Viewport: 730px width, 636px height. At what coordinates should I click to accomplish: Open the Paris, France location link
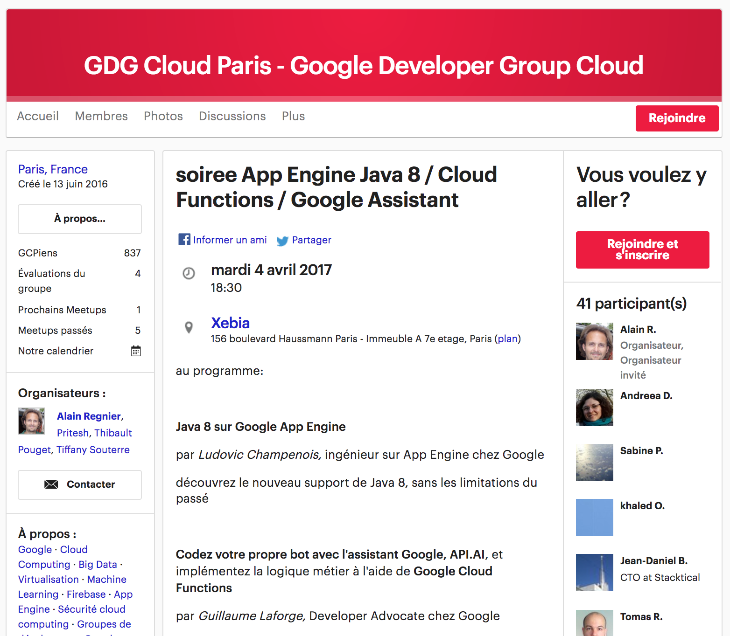pyautogui.click(x=53, y=169)
